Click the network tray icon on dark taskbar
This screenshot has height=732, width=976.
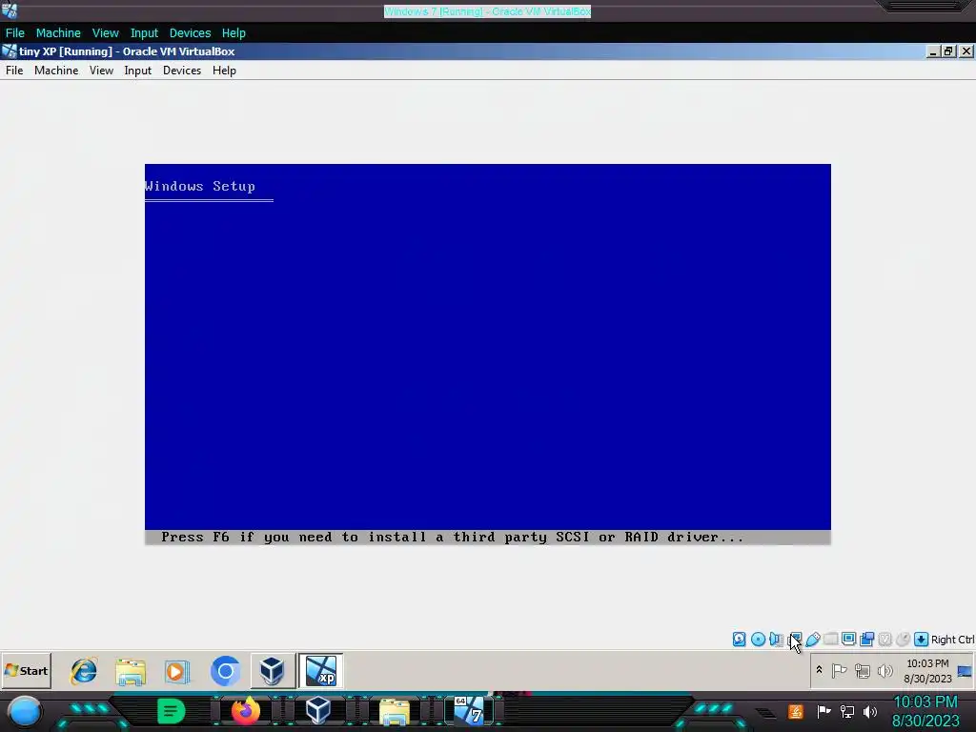(x=847, y=711)
